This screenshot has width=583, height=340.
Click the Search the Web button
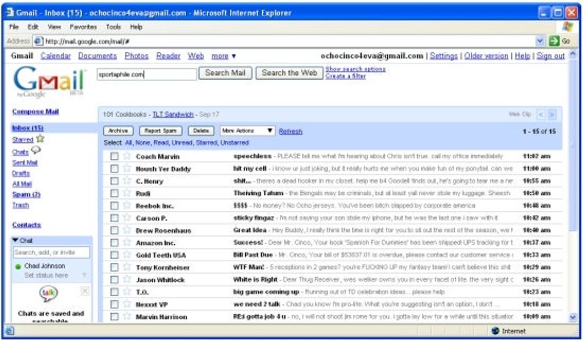[x=289, y=73]
